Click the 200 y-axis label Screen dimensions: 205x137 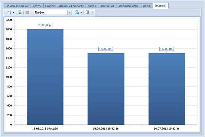point(9,115)
